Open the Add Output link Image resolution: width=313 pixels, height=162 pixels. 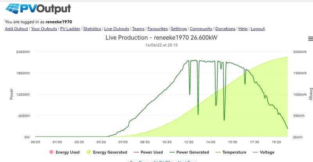16,29
